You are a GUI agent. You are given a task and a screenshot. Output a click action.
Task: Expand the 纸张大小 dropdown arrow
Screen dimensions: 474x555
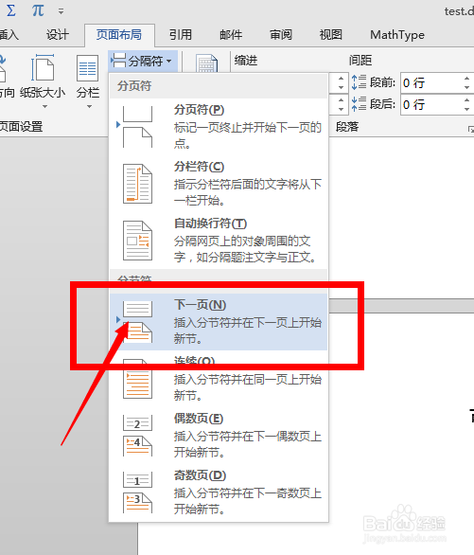coord(44,106)
